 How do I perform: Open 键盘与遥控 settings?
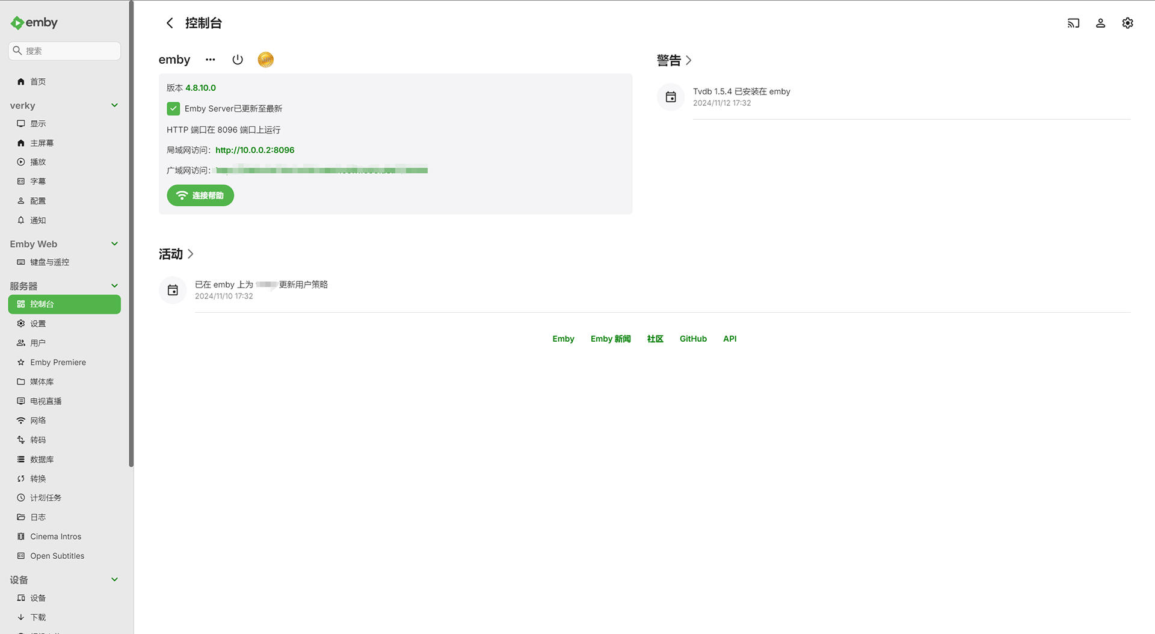(64, 262)
